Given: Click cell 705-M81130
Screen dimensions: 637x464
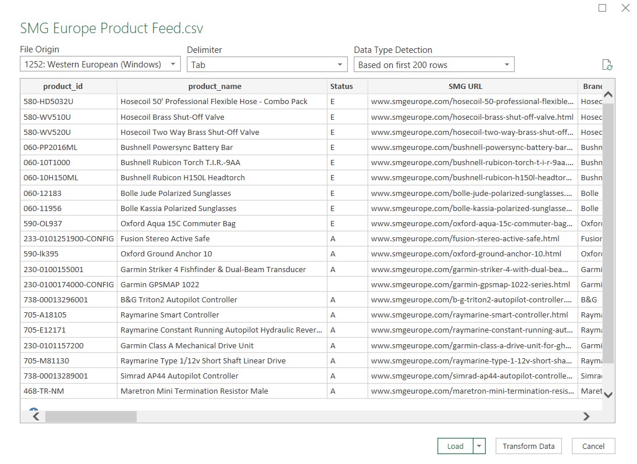Looking at the screenshot, I should [68, 361].
